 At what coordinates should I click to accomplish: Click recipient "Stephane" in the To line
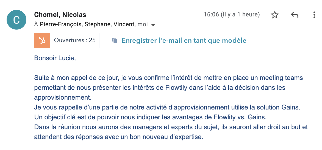pyautogui.click(x=97, y=24)
